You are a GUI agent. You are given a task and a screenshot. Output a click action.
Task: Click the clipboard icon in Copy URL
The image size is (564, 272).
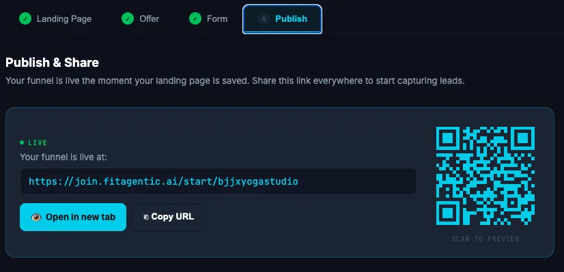click(x=146, y=217)
